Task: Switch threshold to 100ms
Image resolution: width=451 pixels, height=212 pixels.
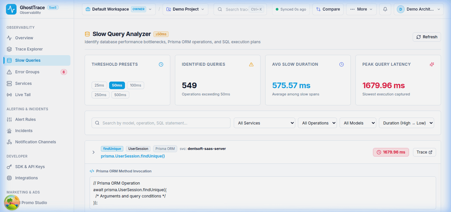Action: click(136, 86)
